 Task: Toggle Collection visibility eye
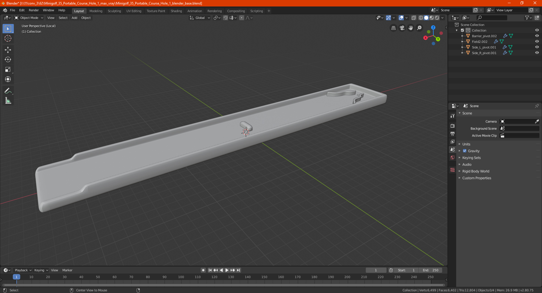point(537,30)
